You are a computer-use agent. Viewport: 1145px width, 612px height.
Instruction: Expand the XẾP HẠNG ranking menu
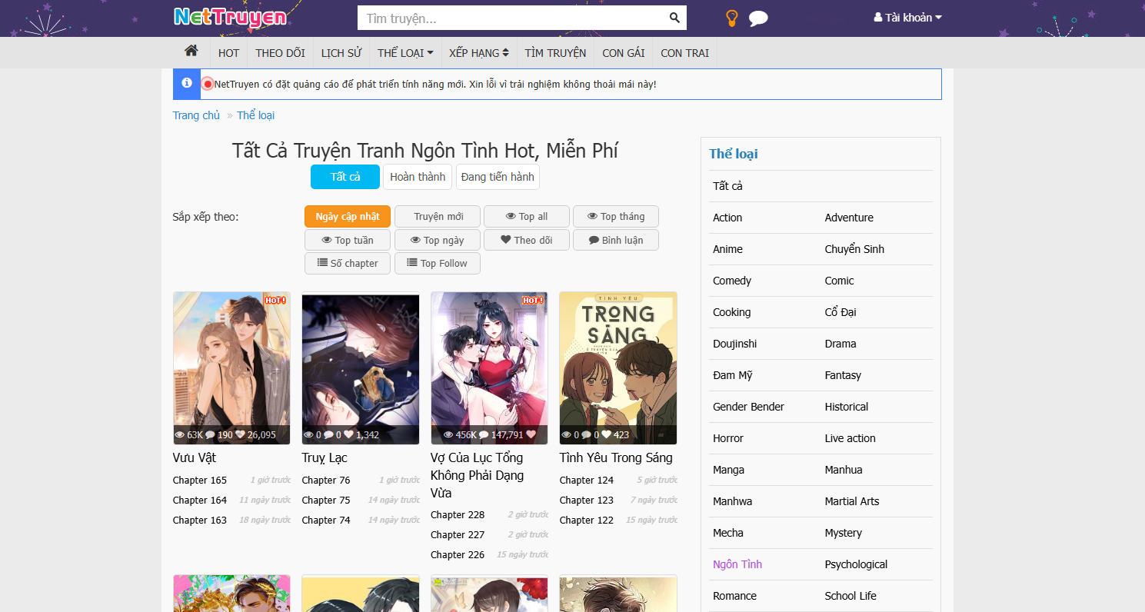[478, 53]
